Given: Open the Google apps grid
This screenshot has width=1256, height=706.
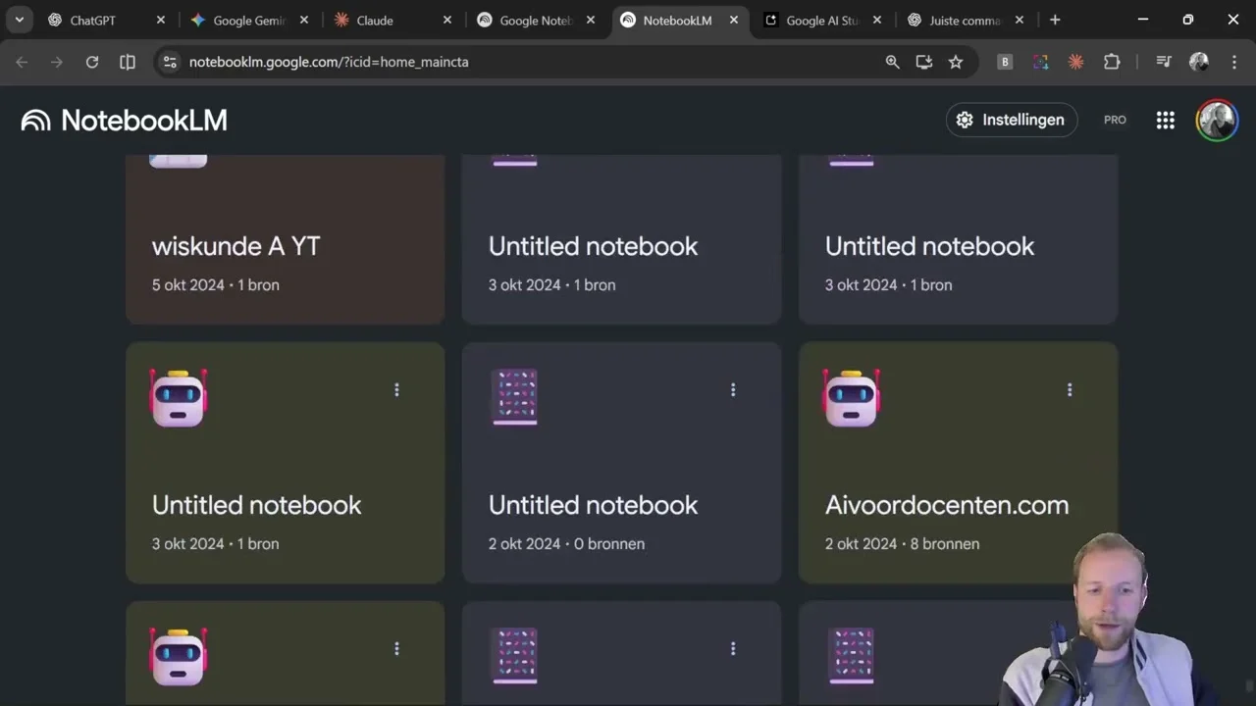Looking at the screenshot, I should (1165, 120).
